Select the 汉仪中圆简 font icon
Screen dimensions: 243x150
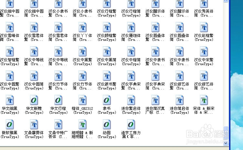click(34, 76)
